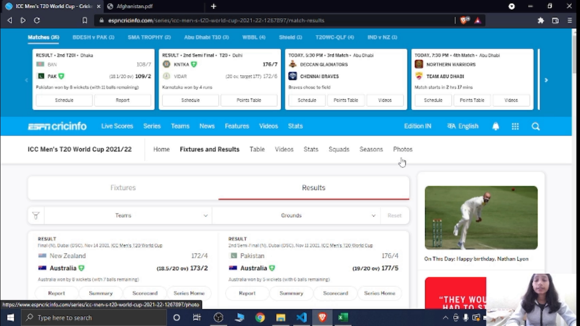Expand the Teams filter dropdown
580x326 pixels.
[x=128, y=216]
